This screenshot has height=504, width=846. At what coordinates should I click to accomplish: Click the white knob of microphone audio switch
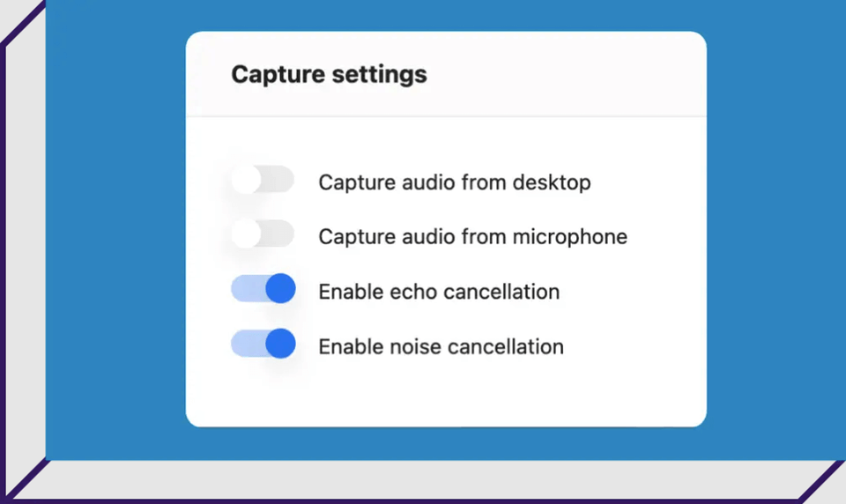[x=247, y=234]
